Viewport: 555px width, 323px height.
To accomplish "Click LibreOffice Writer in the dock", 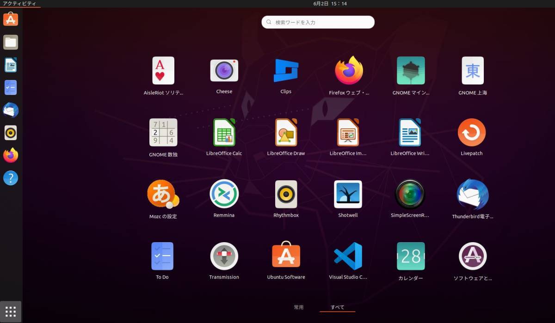I will 11,65.
